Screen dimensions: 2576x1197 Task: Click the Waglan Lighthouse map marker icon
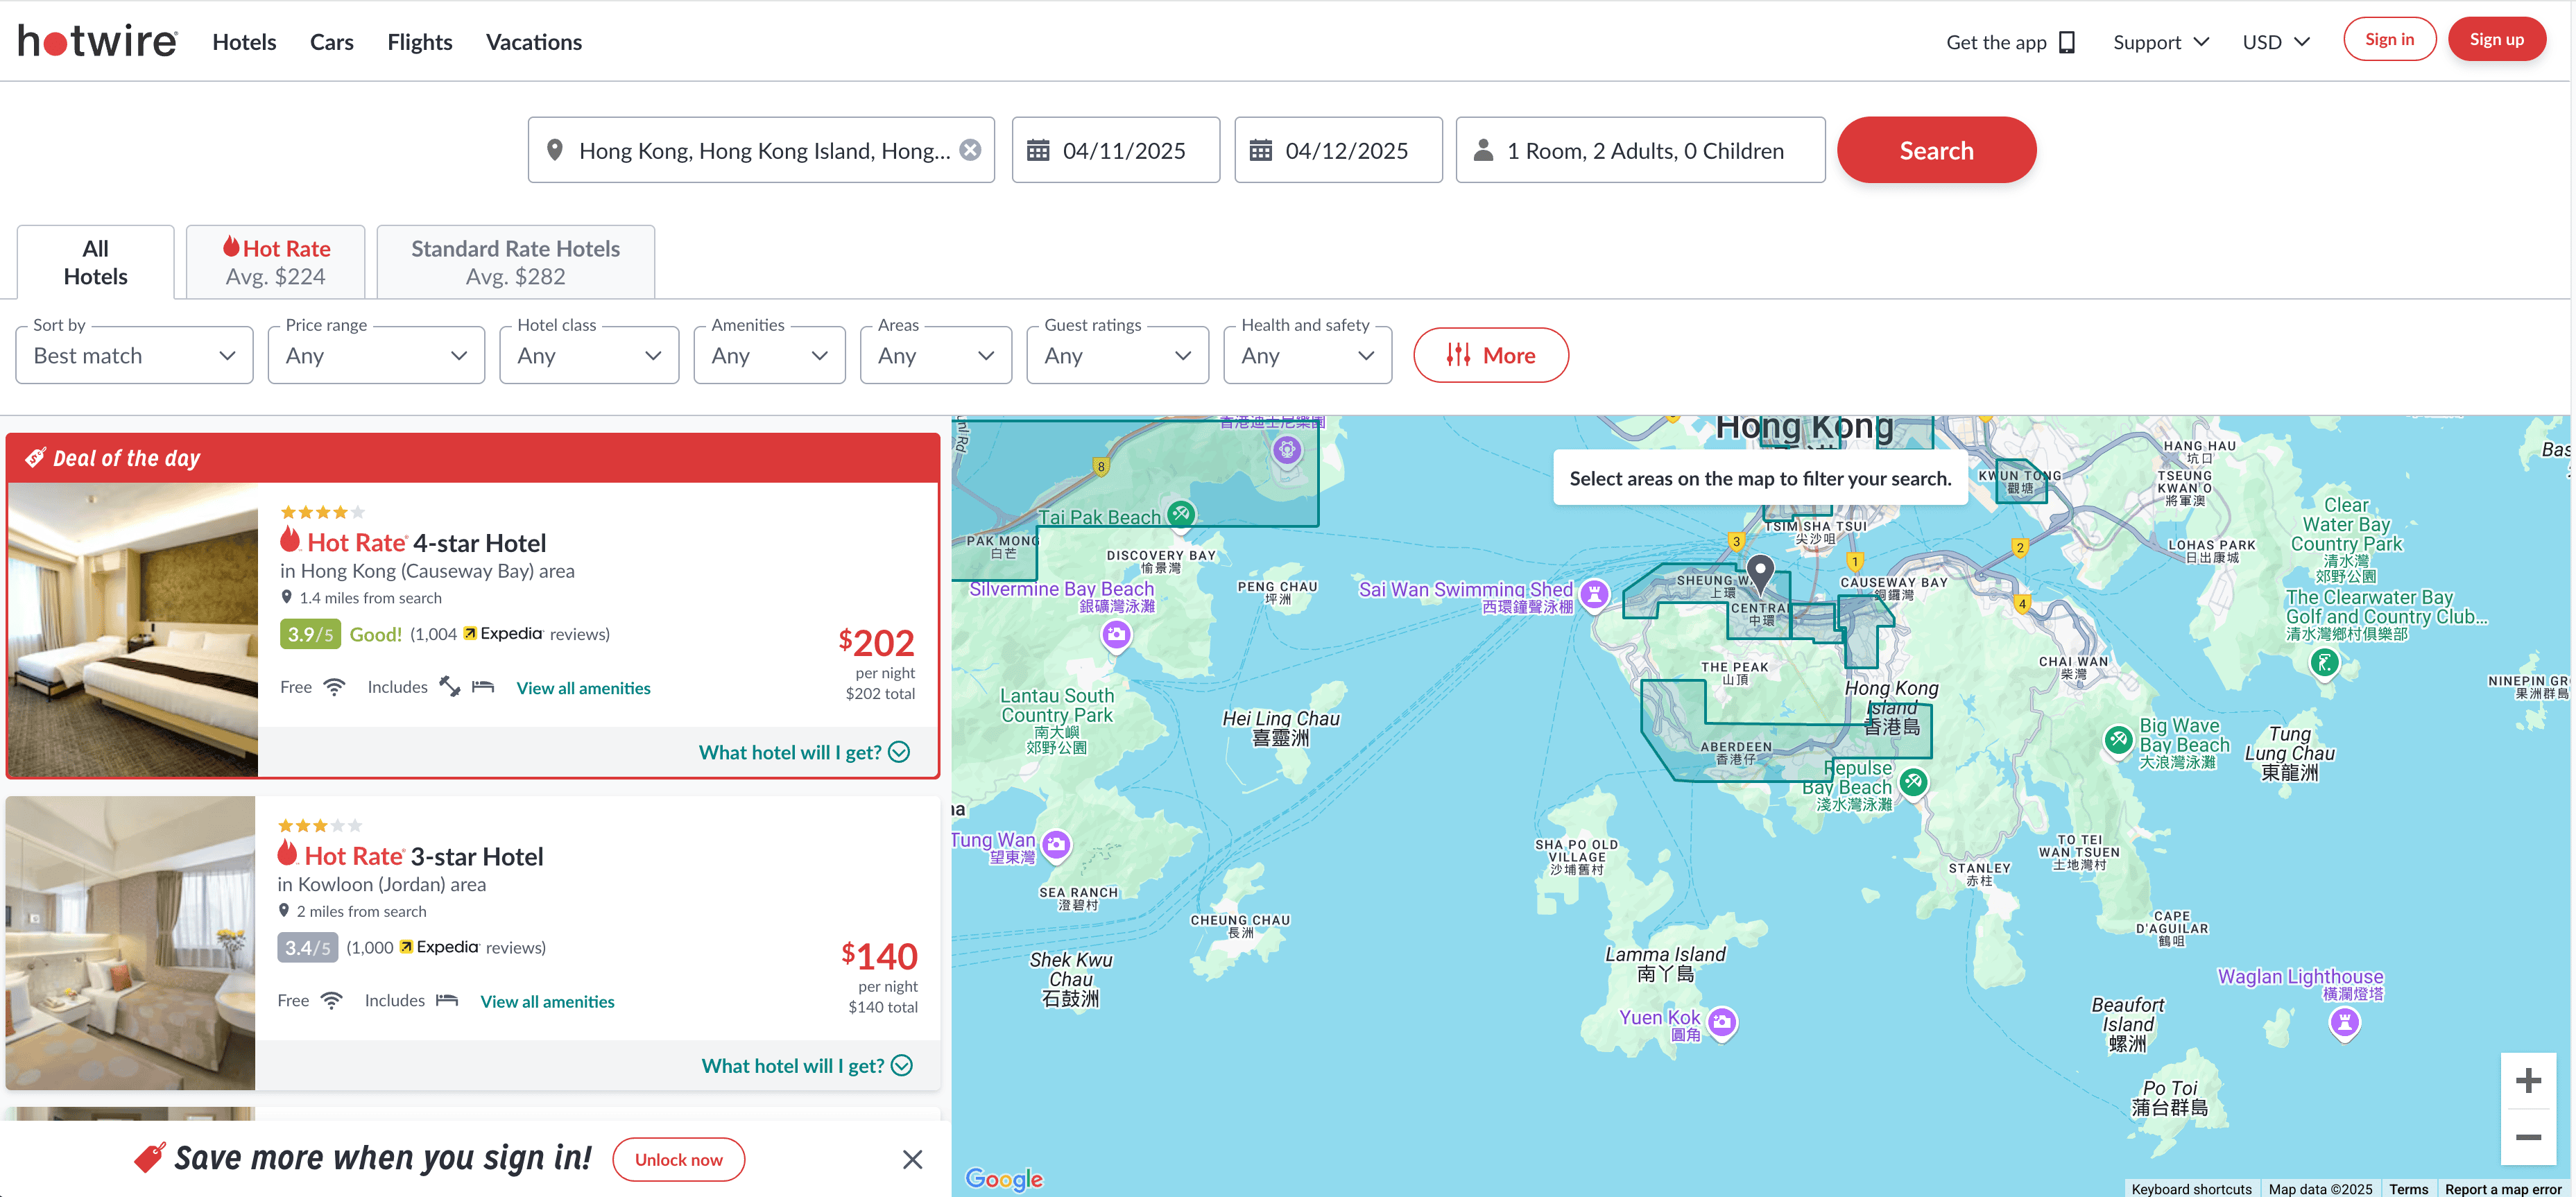2344,1022
